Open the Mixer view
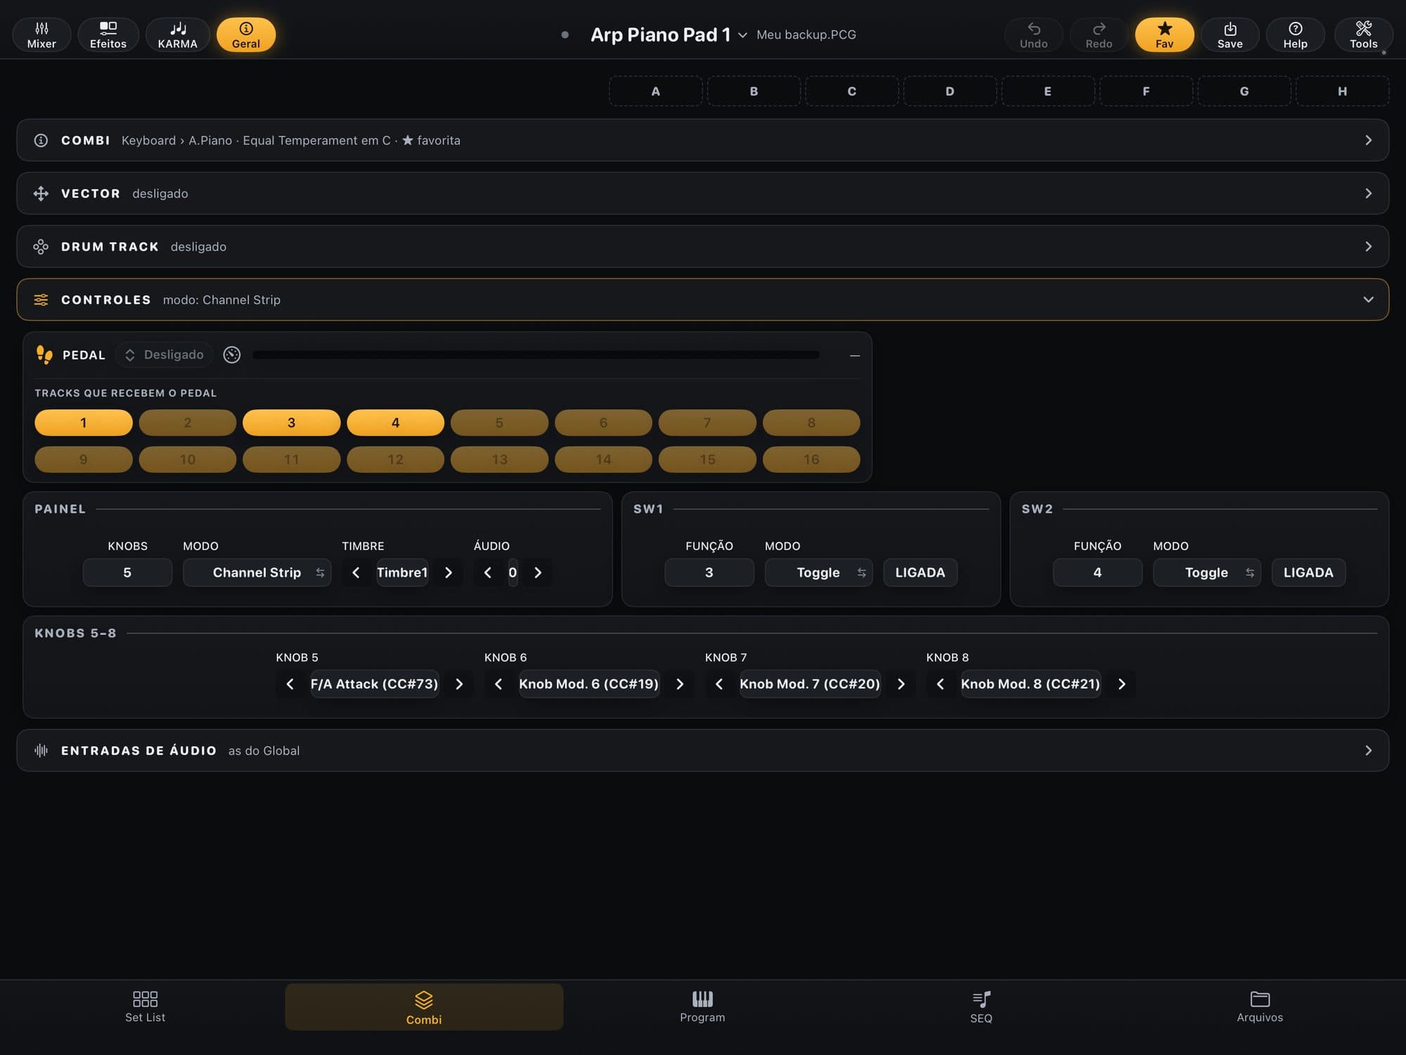Screen dimensions: 1406x1055 click(41, 34)
